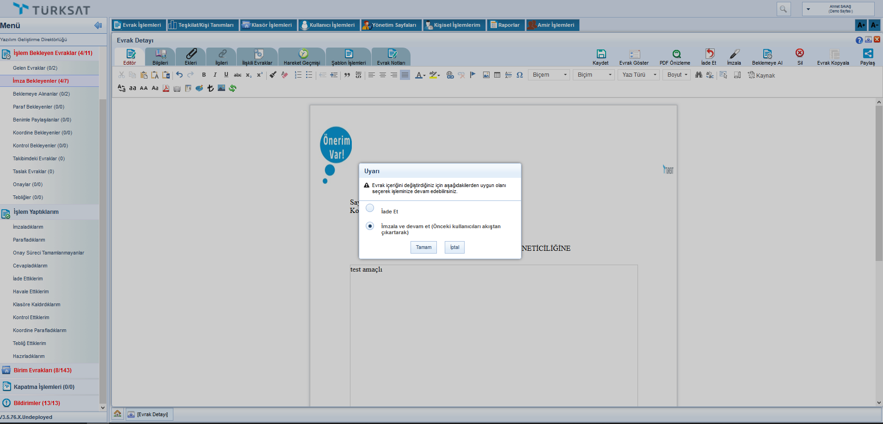Click the Paylaş share icon
Image resolution: width=883 pixels, height=424 pixels.
point(868,54)
